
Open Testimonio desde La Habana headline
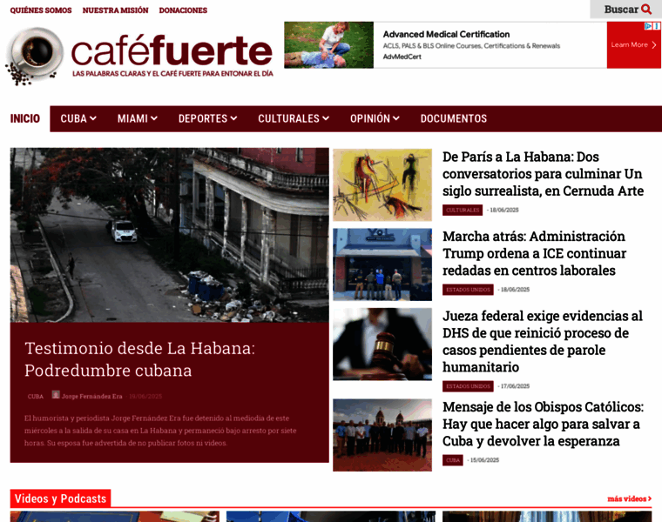tap(139, 359)
